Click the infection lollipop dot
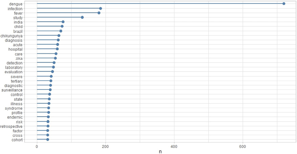297x154 pixels. (100, 8)
